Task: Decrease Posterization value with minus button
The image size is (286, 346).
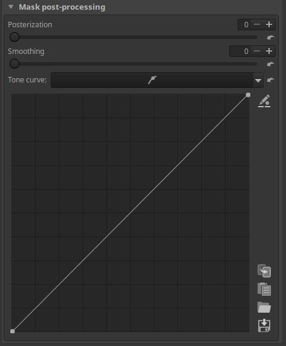Action: [257, 24]
